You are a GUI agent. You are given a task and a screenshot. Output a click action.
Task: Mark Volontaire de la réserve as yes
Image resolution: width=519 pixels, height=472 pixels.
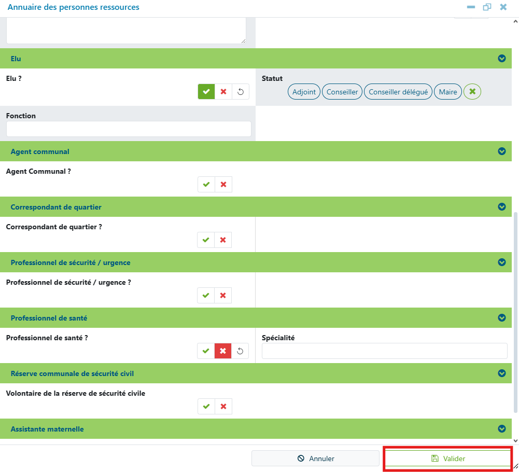point(206,407)
